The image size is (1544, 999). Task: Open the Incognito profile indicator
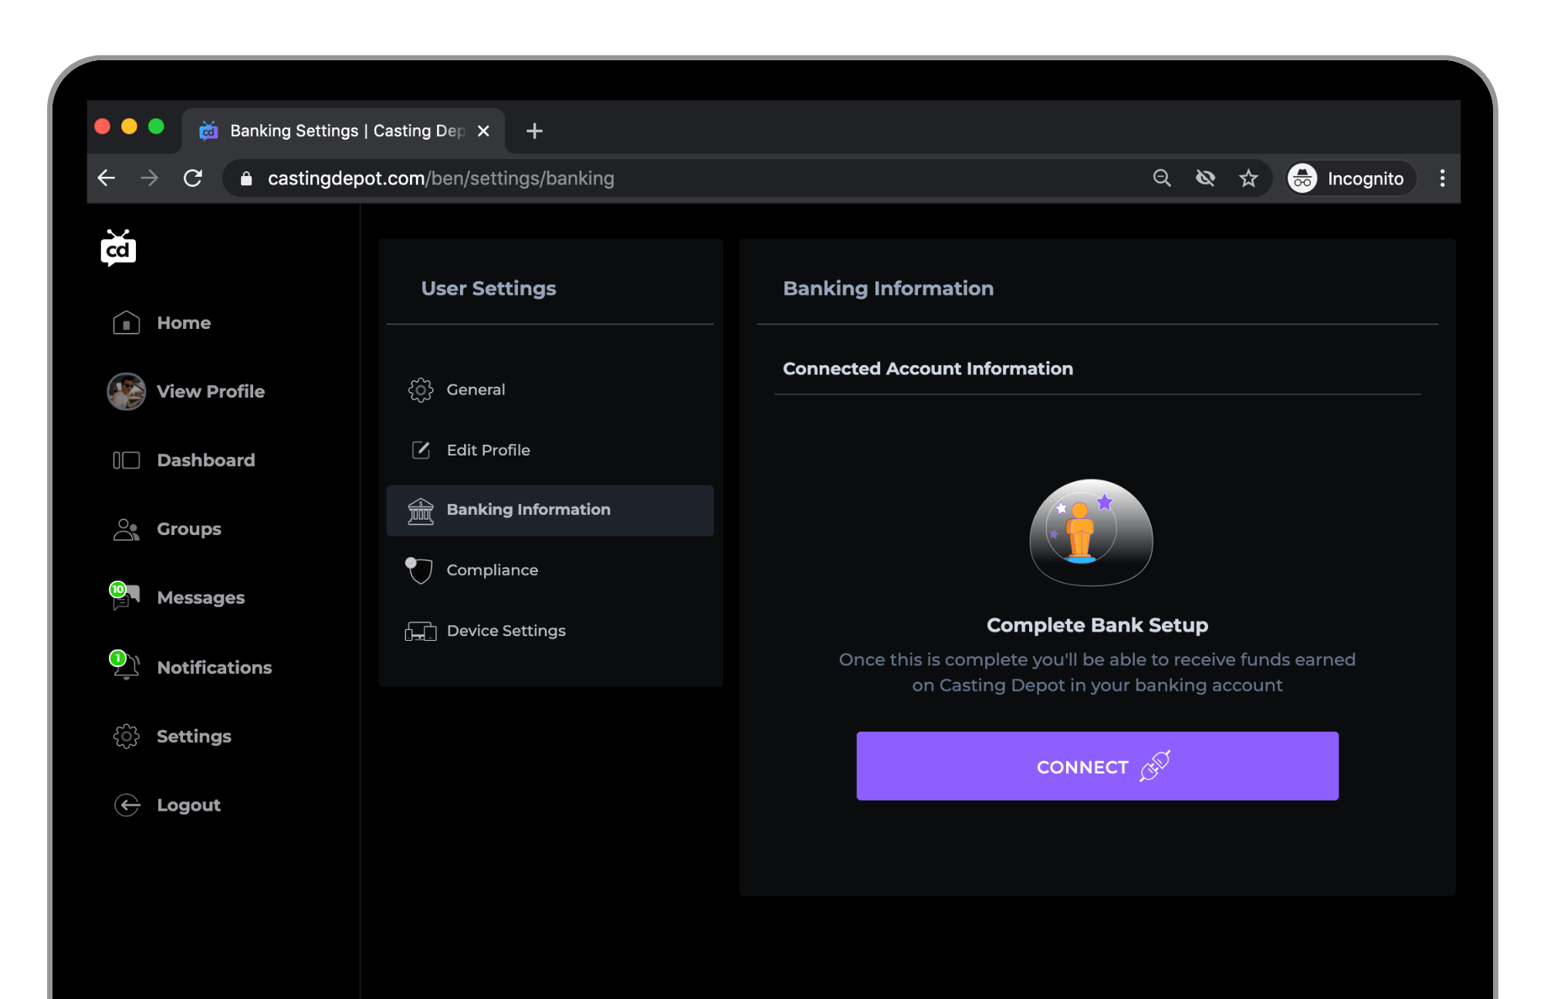pos(1351,178)
